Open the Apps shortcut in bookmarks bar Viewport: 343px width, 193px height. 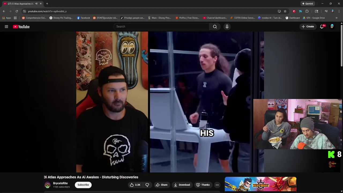pos(7,18)
